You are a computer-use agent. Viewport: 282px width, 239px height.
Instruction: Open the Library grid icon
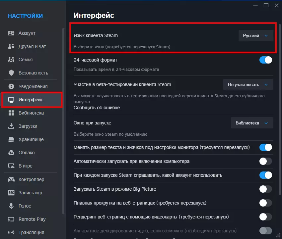point(11,113)
